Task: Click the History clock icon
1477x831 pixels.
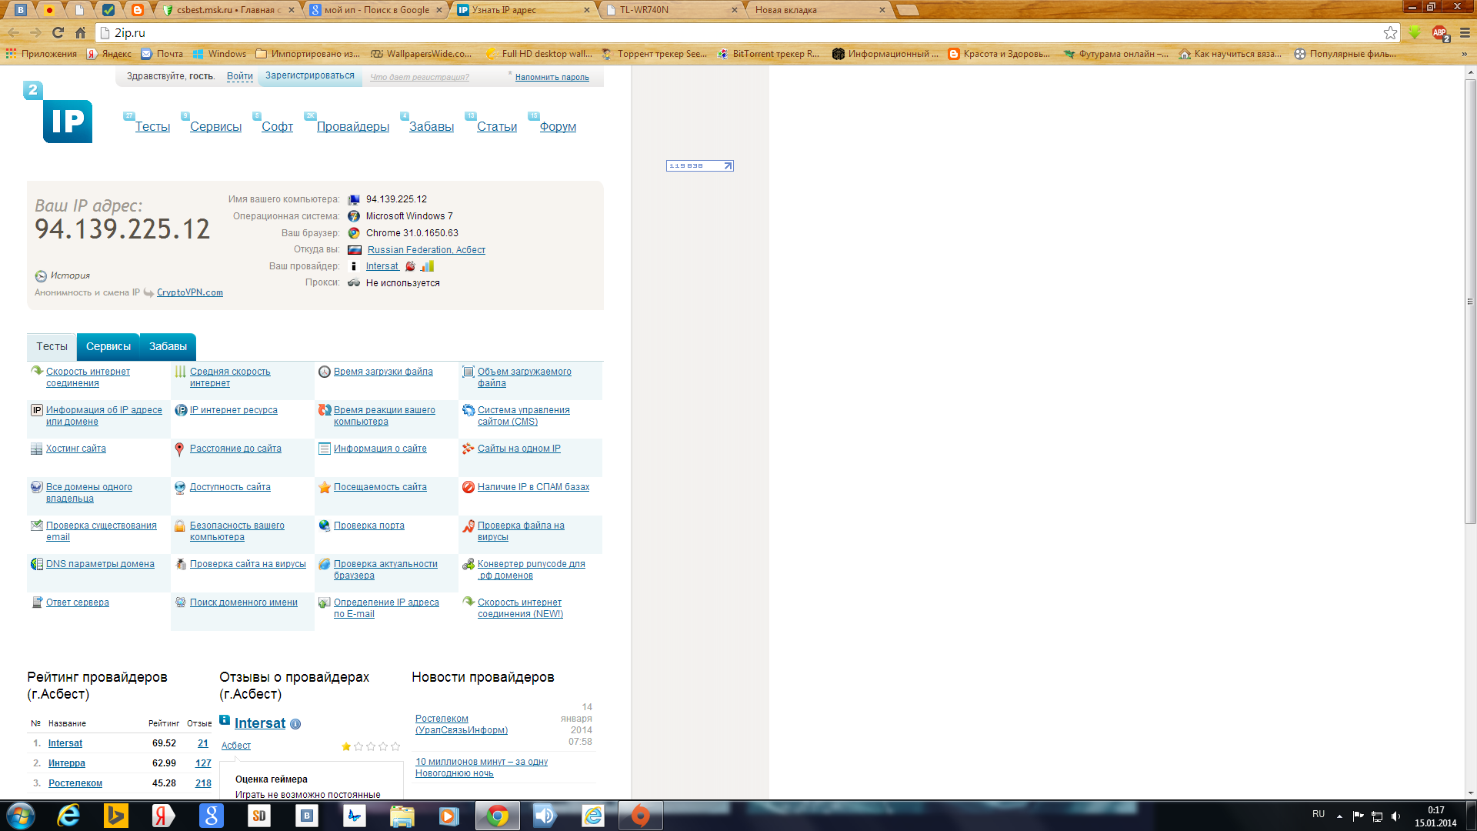Action: tap(41, 276)
